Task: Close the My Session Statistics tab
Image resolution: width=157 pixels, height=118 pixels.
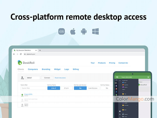Action: pos(36,50)
